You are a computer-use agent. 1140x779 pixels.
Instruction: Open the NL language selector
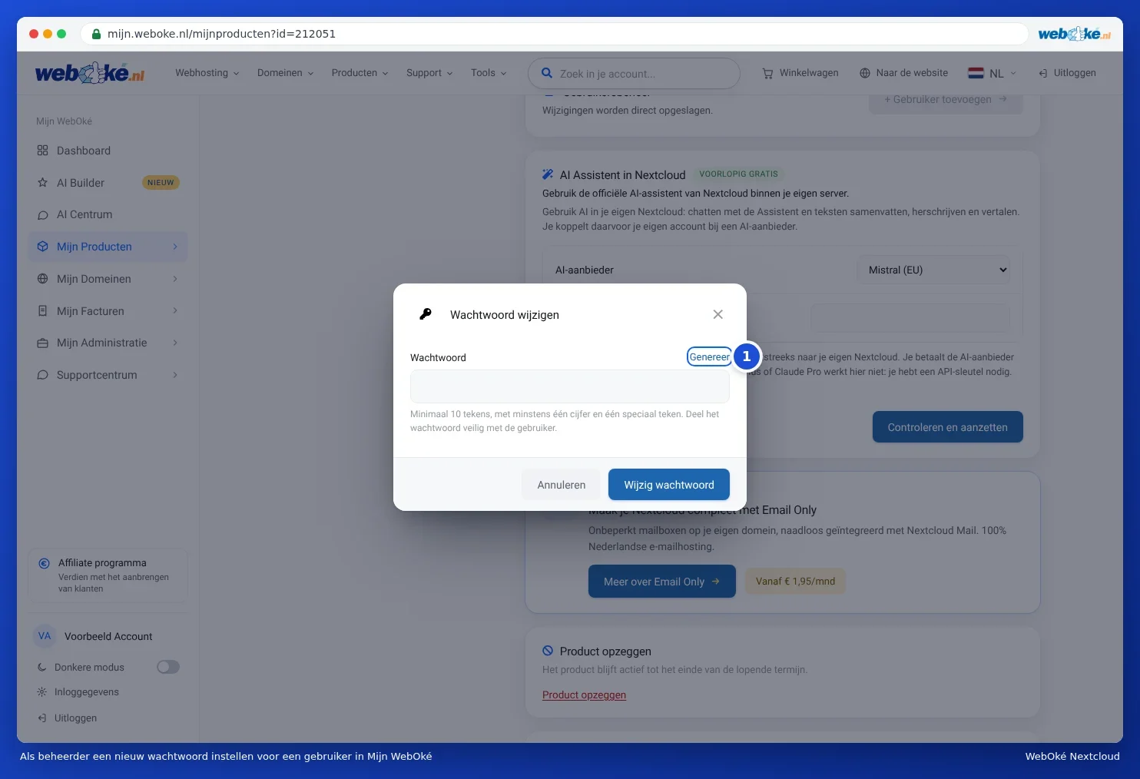click(992, 73)
